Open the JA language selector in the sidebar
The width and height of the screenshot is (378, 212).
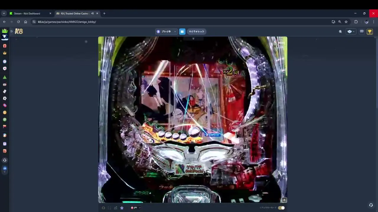pos(4,169)
